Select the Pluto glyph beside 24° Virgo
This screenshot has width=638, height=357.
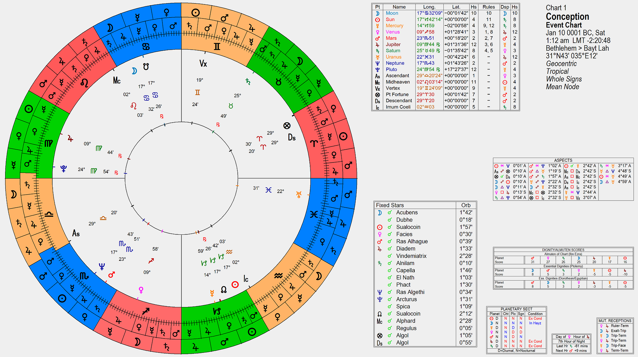point(64,169)
